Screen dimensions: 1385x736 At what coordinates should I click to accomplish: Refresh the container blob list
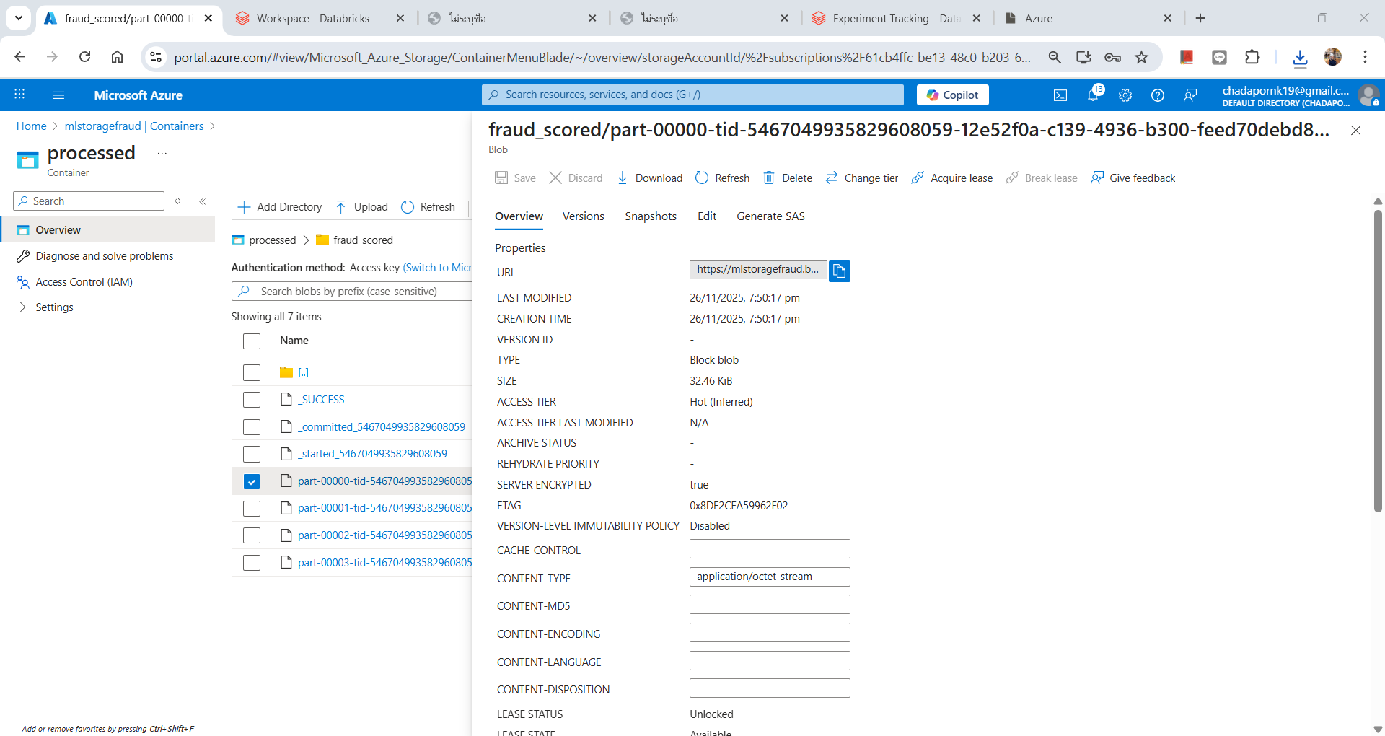(x=428, y=207)
